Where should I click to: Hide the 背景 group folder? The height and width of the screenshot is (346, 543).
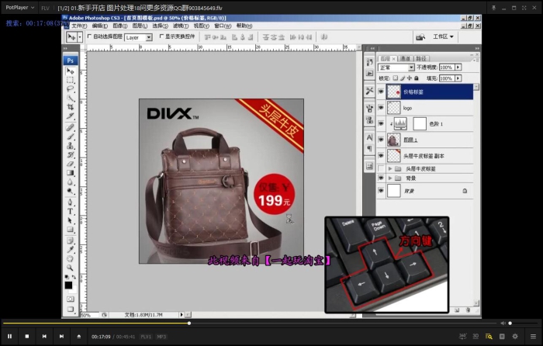pos(381,178)
